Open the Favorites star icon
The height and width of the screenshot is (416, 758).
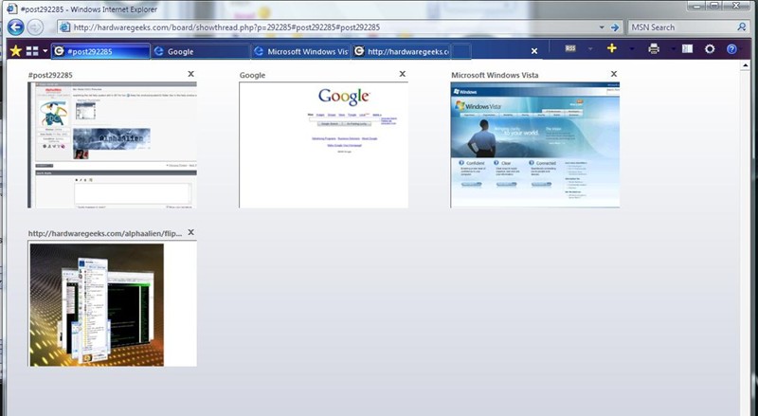pyautogui.click(x=15, y=51)
